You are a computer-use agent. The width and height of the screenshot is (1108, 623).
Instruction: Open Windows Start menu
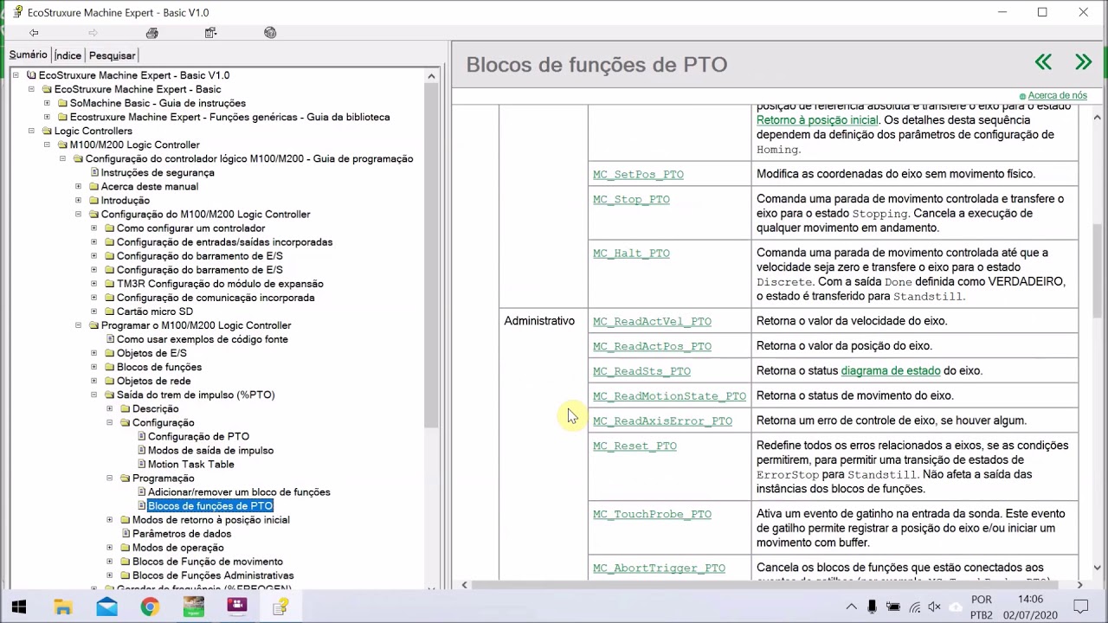coord(19,607)
